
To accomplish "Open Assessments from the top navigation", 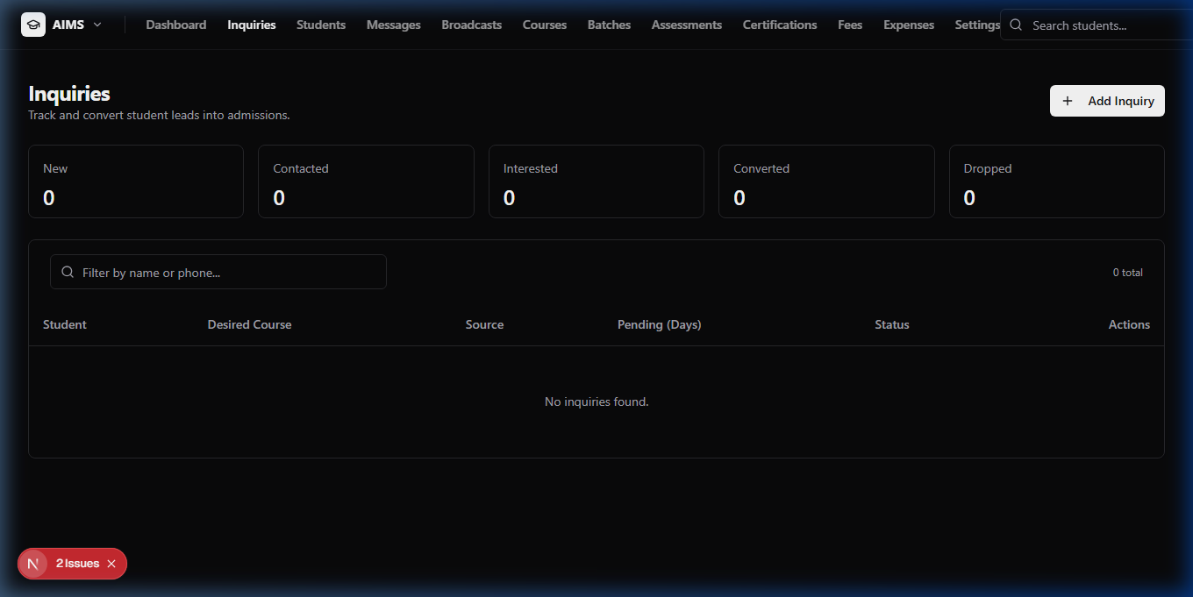I will (x=687, y=25).
